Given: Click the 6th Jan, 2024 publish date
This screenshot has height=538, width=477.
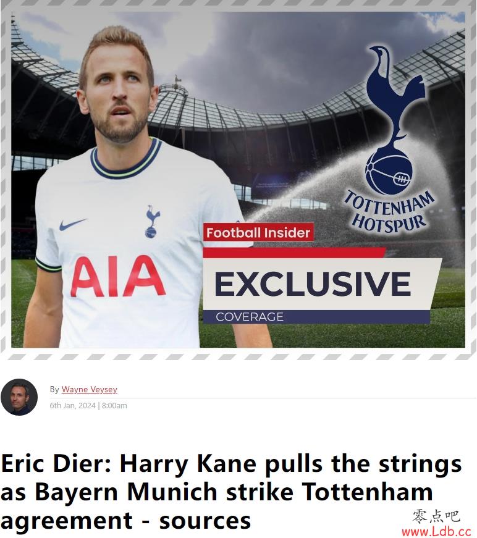Looking at the screenshot, I should click(72, 406).
